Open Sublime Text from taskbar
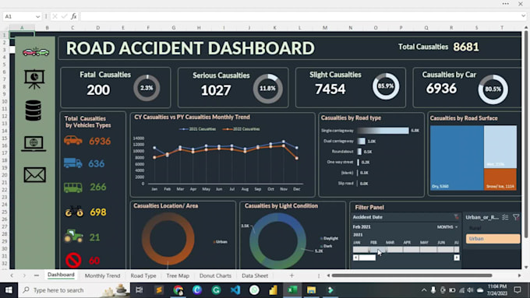Screen dimensions: 530x298 [159, 290]
